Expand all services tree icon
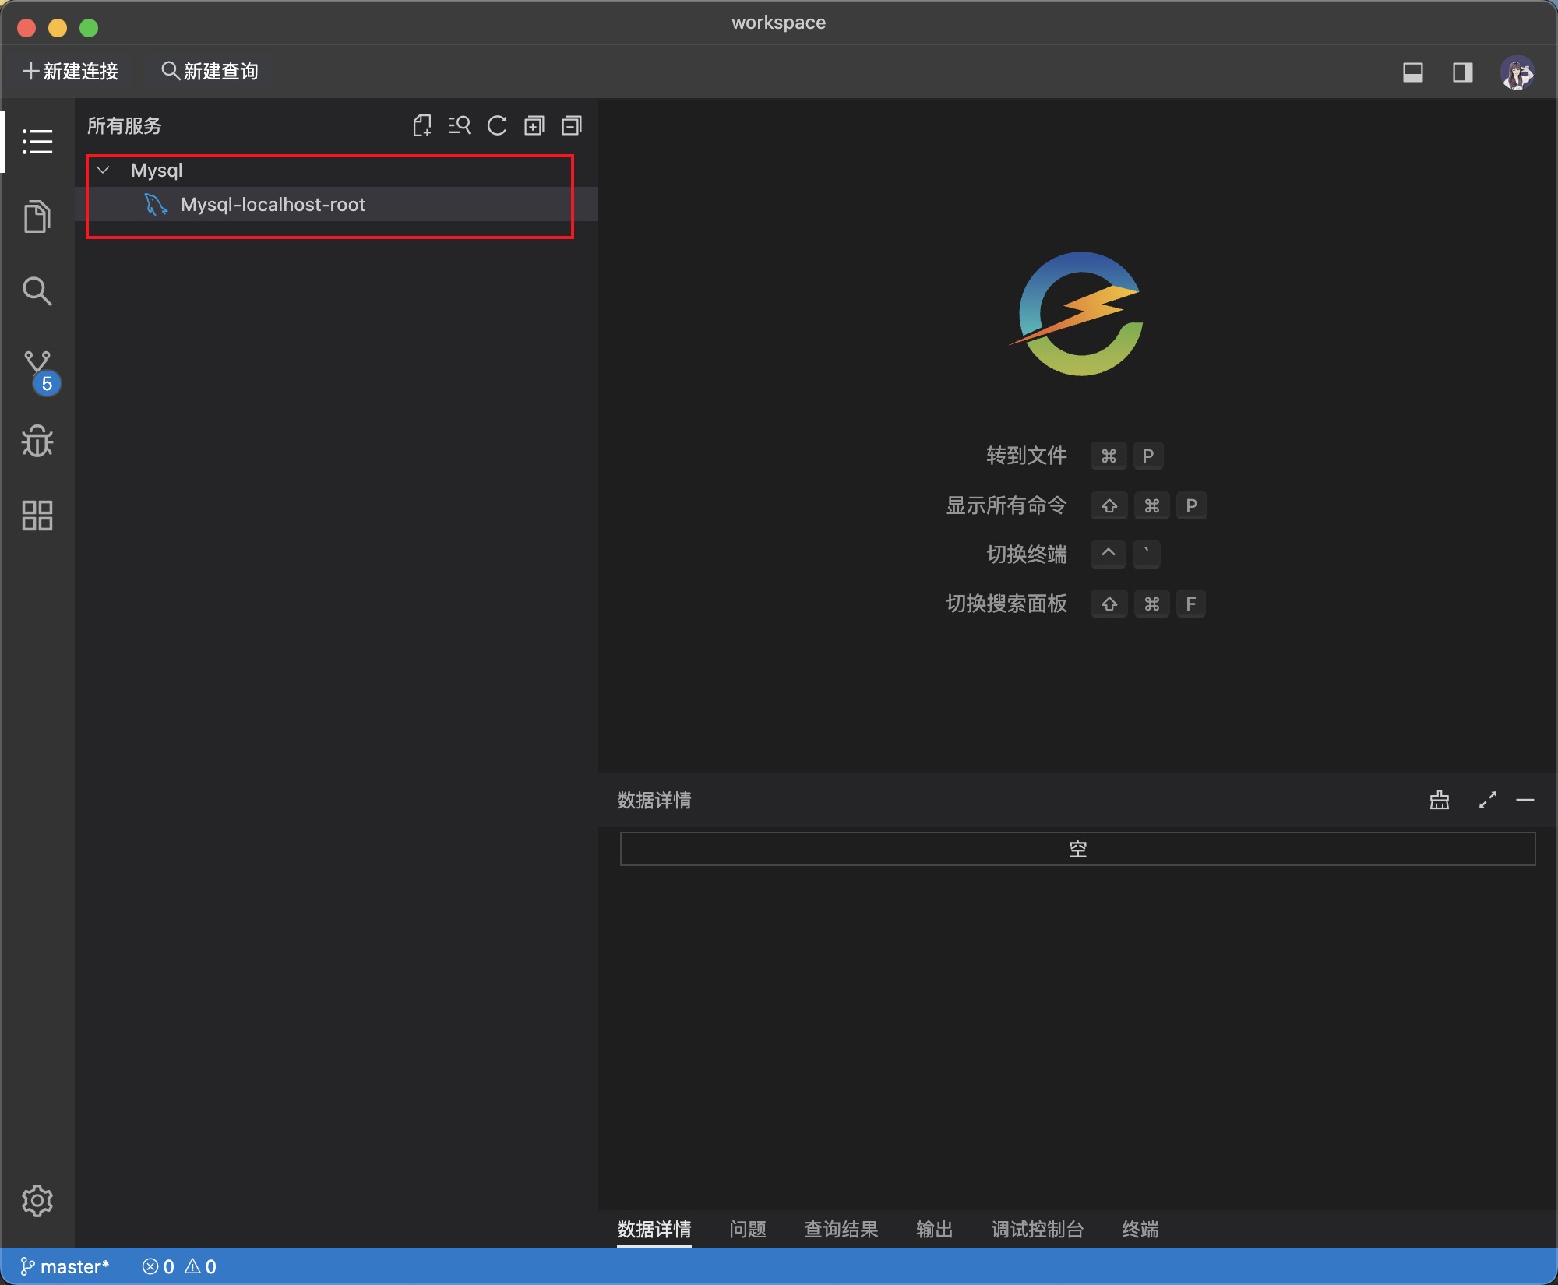The height and width of the screenshot is (1285, 1558). (534, 125)
